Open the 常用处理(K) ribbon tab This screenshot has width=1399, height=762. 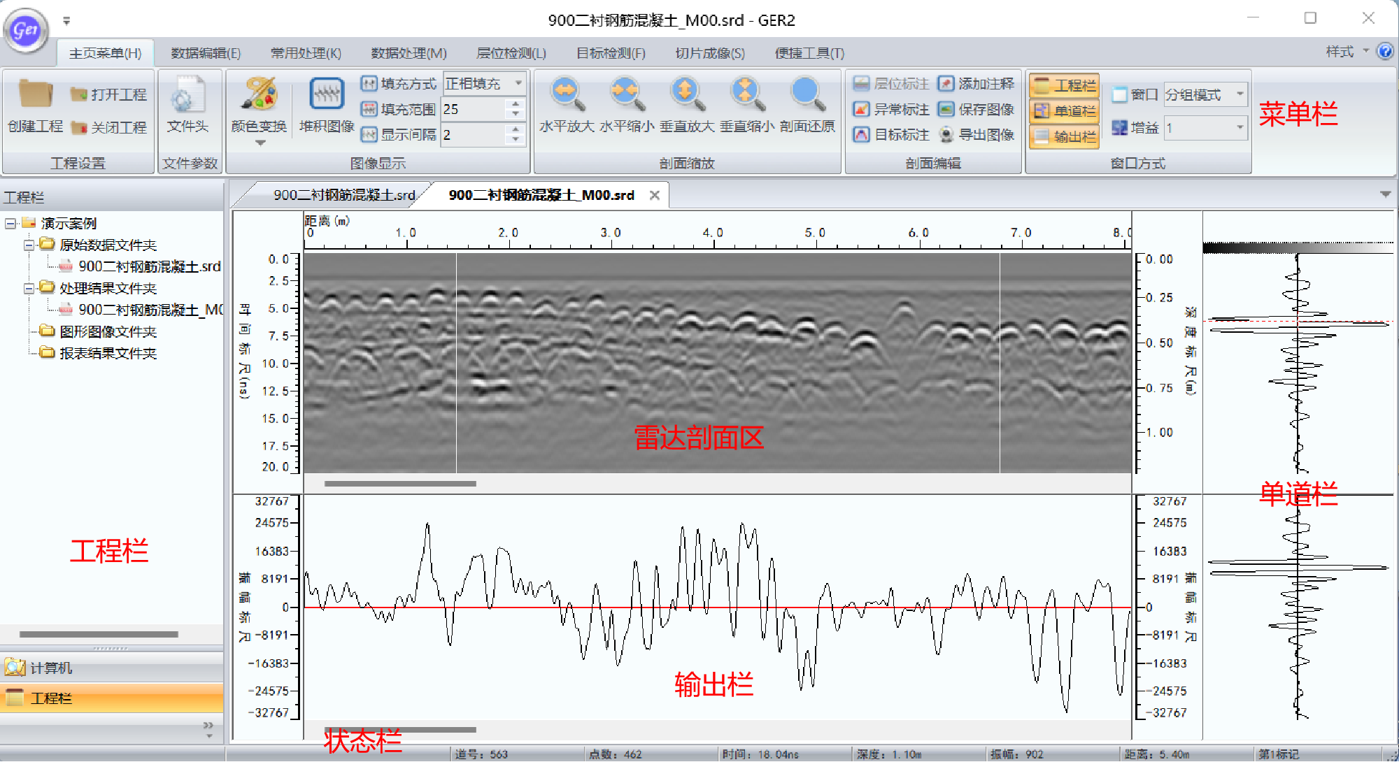pyautogui.click(x=306, y=53)
